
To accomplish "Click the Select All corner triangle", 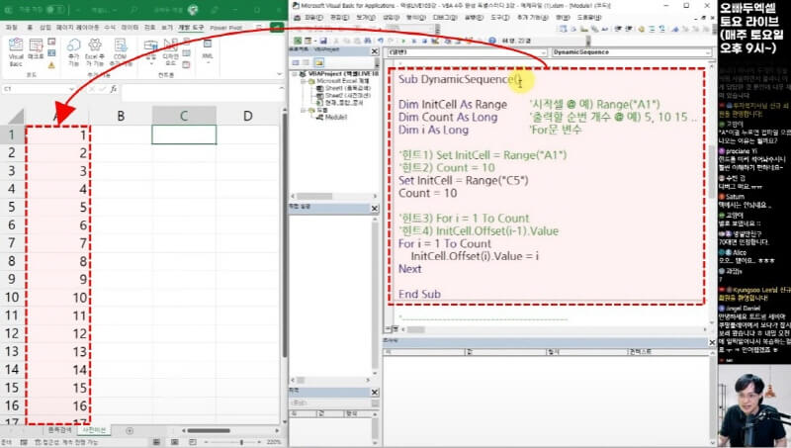I will [15, 117].
